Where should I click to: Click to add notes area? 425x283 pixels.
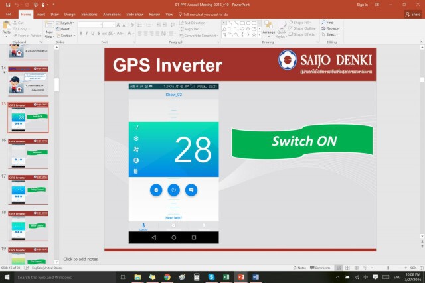point(80,259)
